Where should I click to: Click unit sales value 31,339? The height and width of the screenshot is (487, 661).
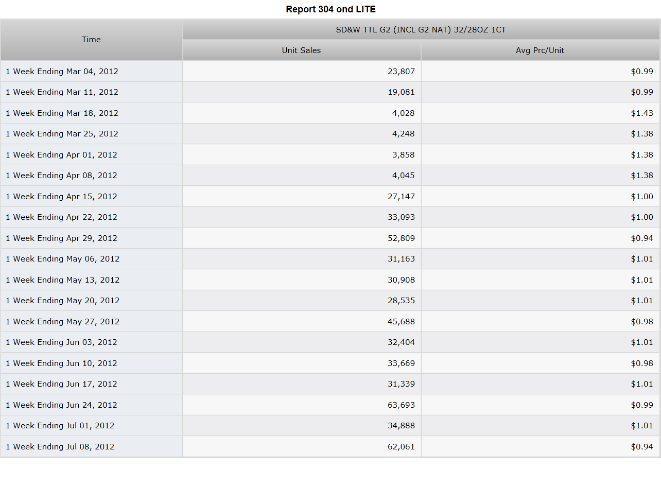[x=401, y=384]
